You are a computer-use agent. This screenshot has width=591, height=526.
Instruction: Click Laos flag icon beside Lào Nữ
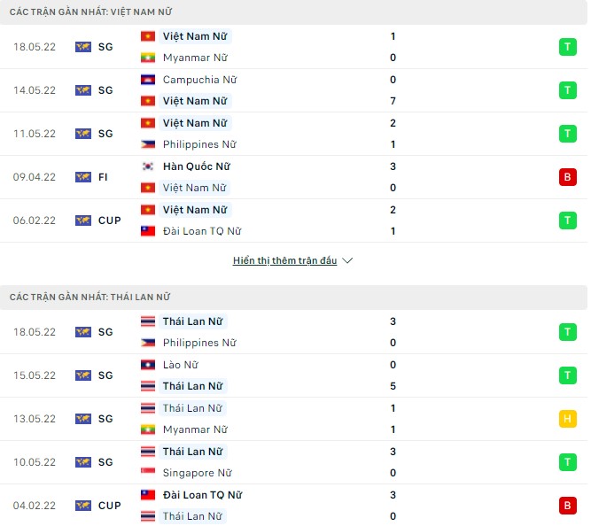(148, 365)
